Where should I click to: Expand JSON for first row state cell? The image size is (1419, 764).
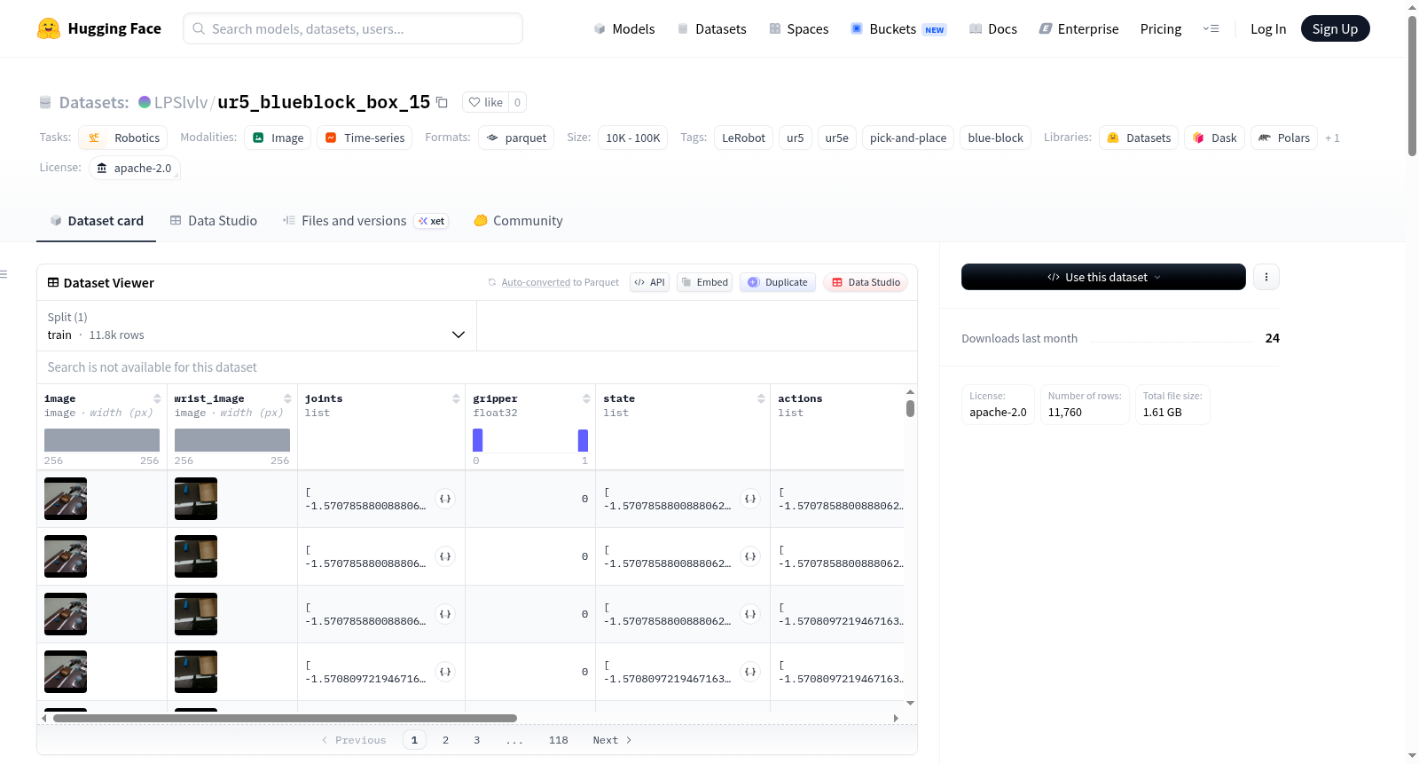[x=750, y=499]
